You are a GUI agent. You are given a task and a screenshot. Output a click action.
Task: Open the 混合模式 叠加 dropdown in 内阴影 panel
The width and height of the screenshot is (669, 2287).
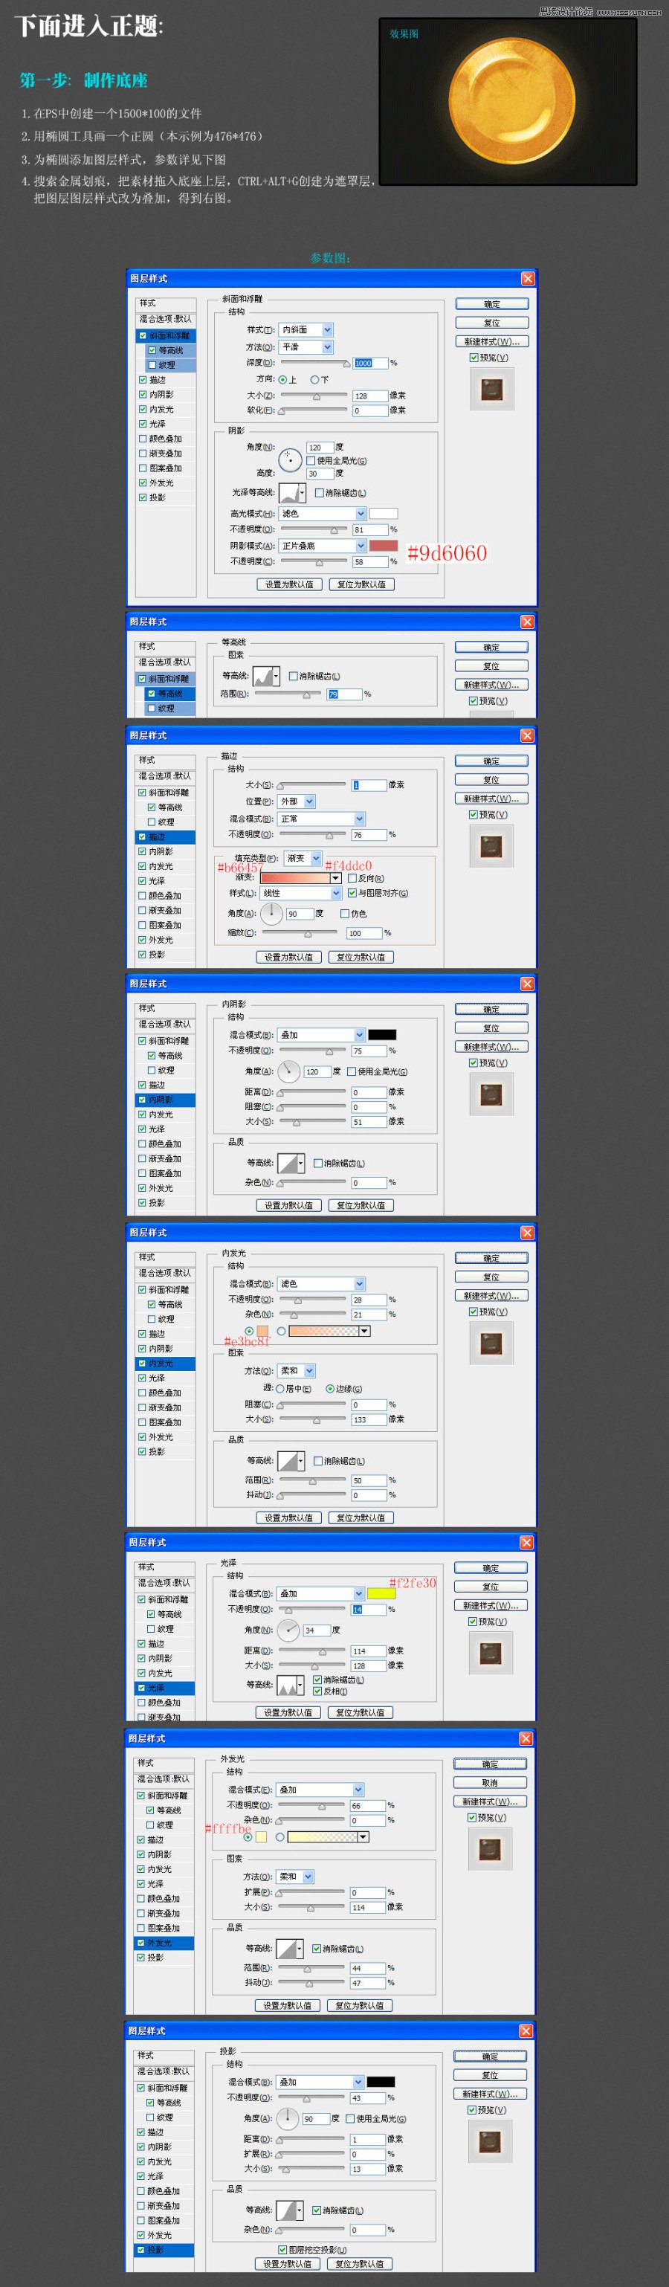tap(322, 1034)
